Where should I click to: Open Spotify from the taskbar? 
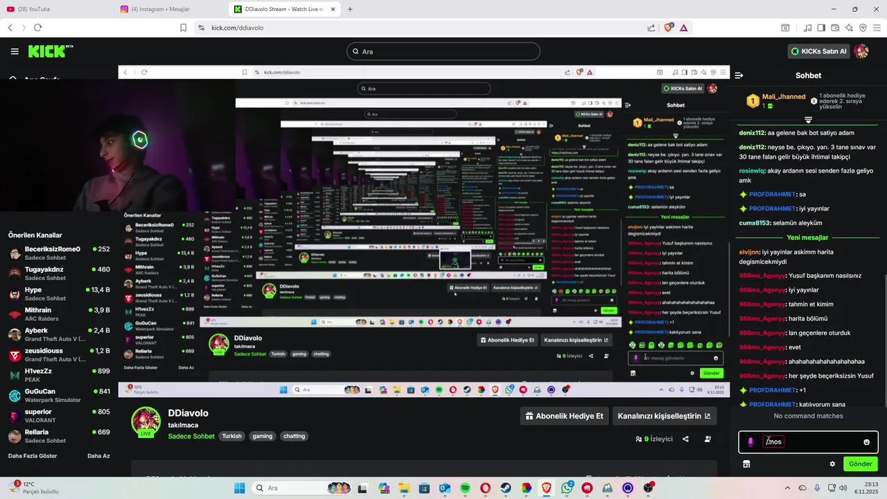pyautogui.click(x=465, y=488)
